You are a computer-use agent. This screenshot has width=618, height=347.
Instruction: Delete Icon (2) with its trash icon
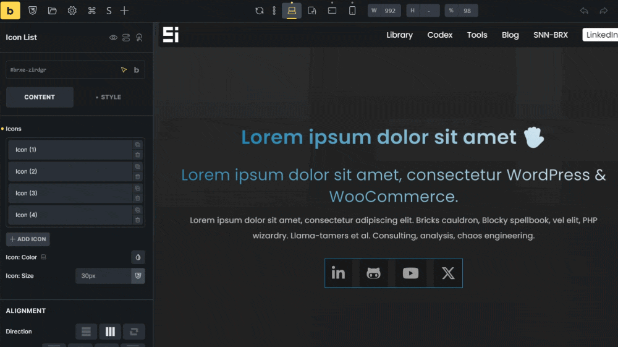[138, 177]
